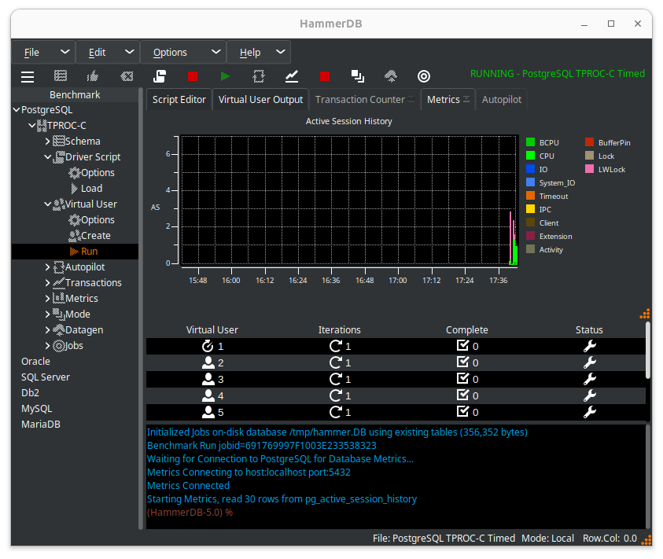This screenshot has height=559, width=663.
Task: Switch to the Virtual User Output tab
Action: pos(260,100)
